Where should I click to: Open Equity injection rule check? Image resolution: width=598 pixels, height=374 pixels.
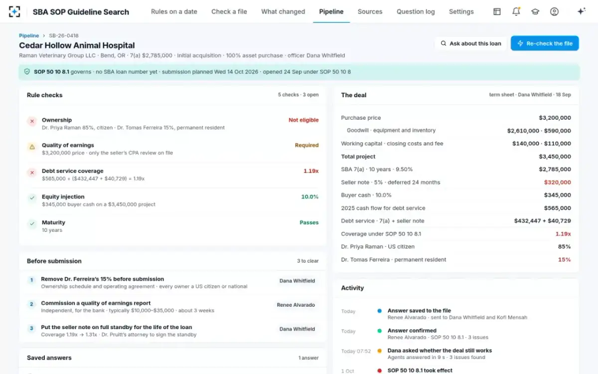(x=172, y=200)
